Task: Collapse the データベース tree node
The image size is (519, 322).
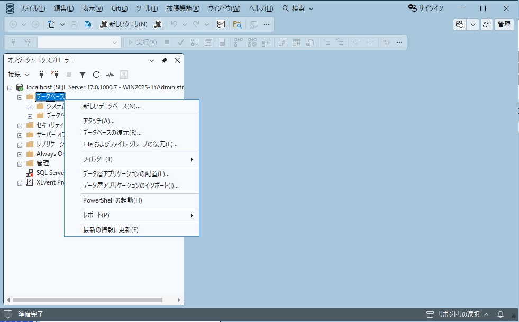Action: pyautogui.click(x=19, y=96)
